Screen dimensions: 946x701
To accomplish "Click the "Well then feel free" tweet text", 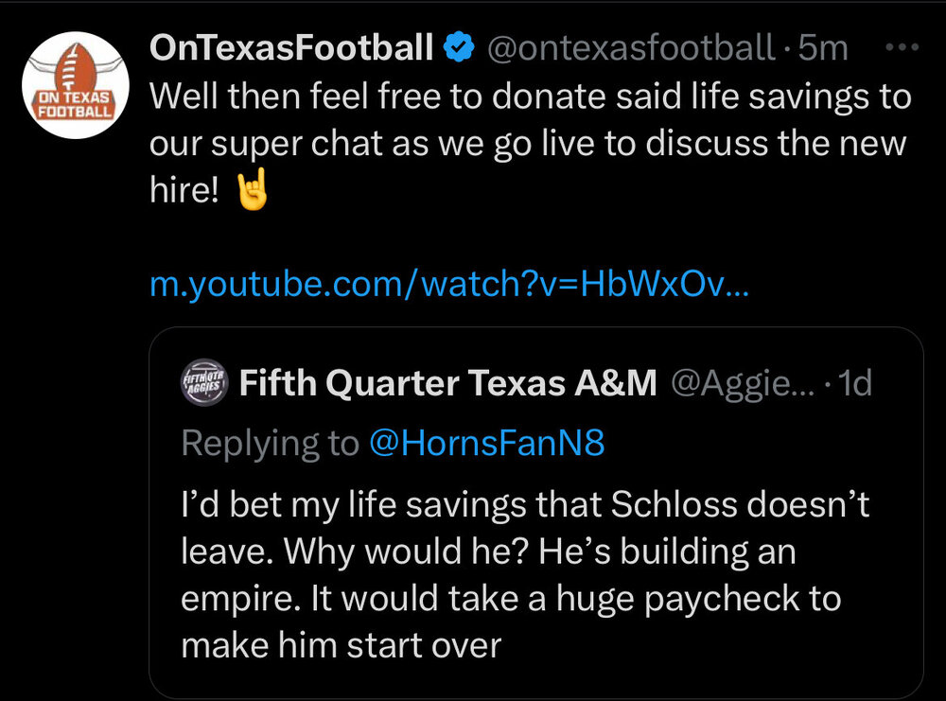I will 530,96.
